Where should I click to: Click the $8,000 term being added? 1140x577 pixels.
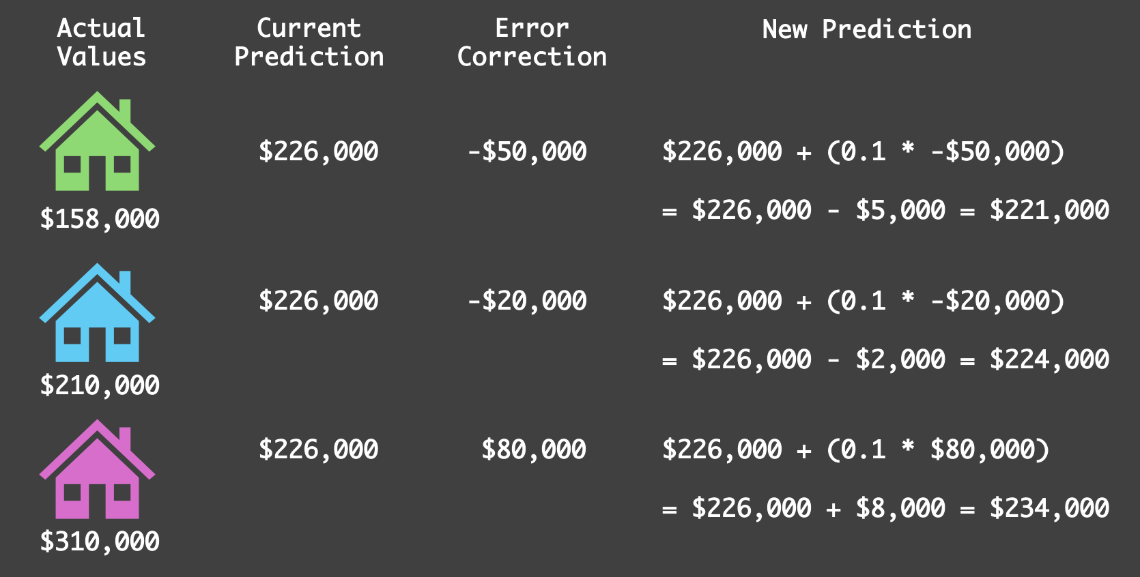click(900, 508)
